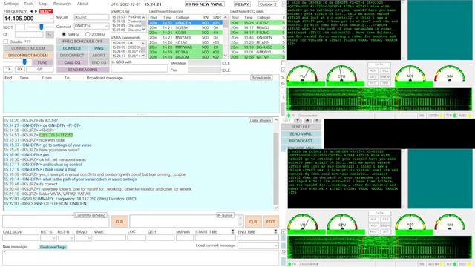This screenshot has height=267, width=475.
Task: Select F1DSZ row in Last heard CQ calls
Action: pyautogui.click(x=257, y=23)
